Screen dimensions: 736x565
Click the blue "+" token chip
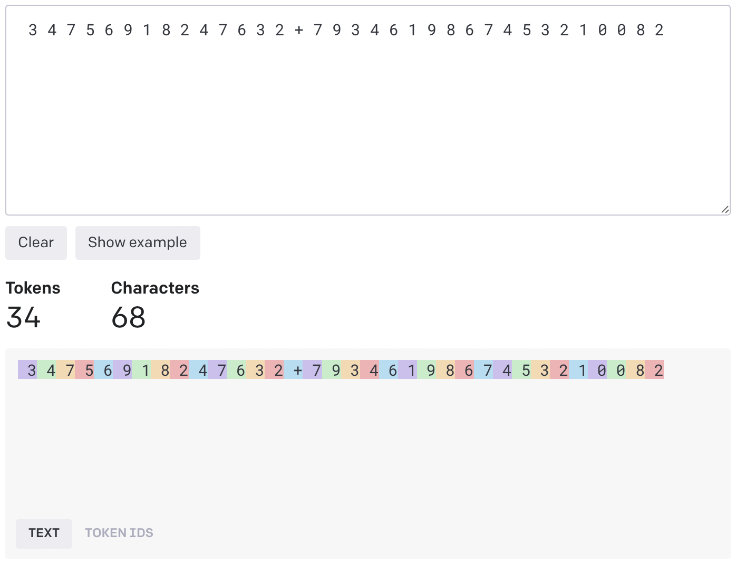coord(294,370)
